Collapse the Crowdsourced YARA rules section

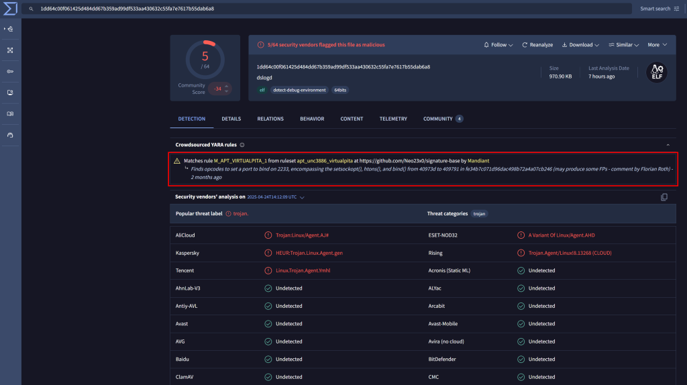click(668, 145)
